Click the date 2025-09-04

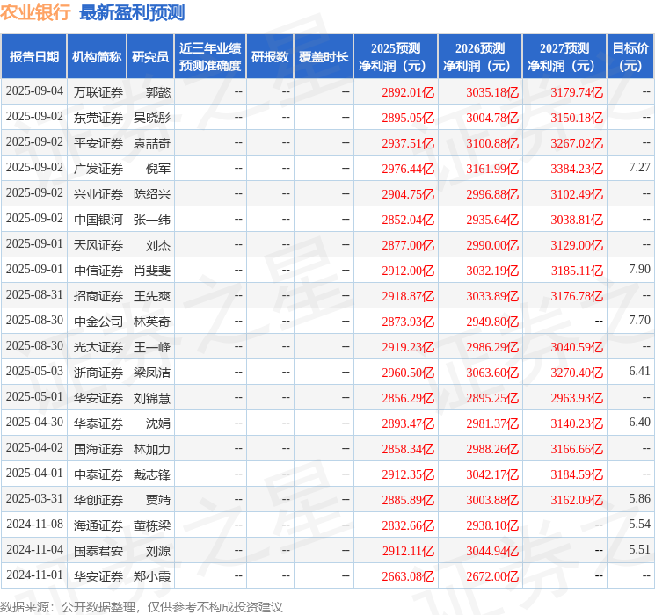tap(34, 91)
